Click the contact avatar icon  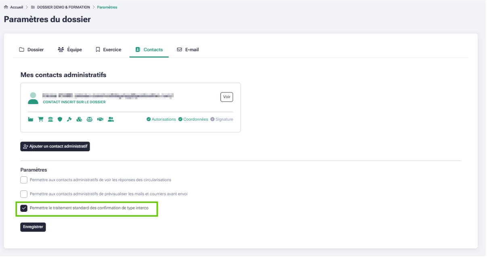[33, 98]
